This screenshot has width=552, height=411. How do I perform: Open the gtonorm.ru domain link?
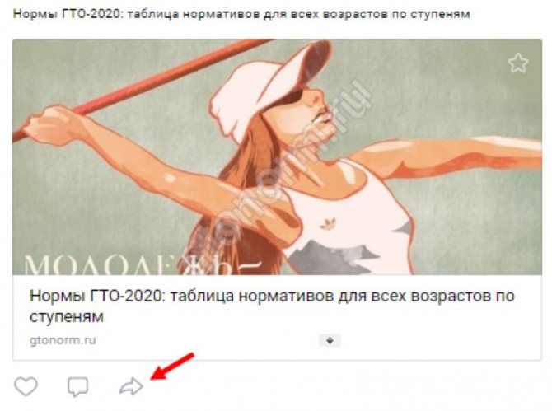(x=63, y=340)
